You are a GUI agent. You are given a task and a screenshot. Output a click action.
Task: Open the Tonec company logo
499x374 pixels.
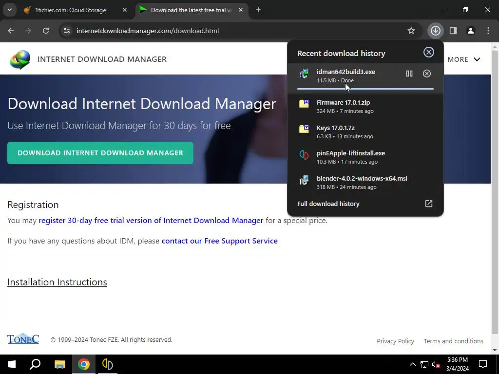click(23, 339)
